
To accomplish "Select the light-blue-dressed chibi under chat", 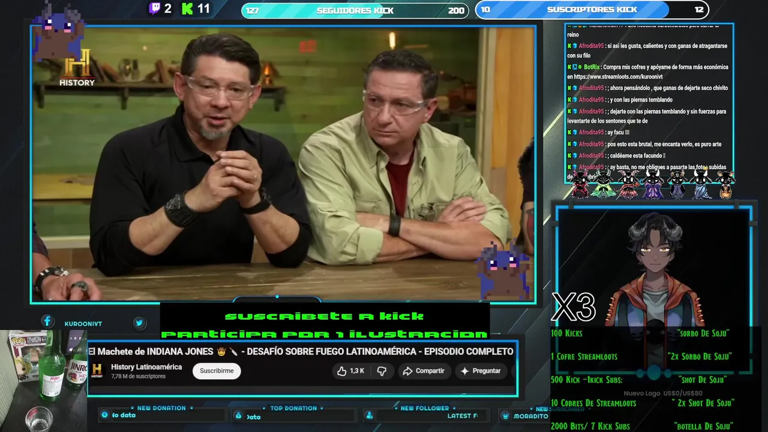I will 701,184.
